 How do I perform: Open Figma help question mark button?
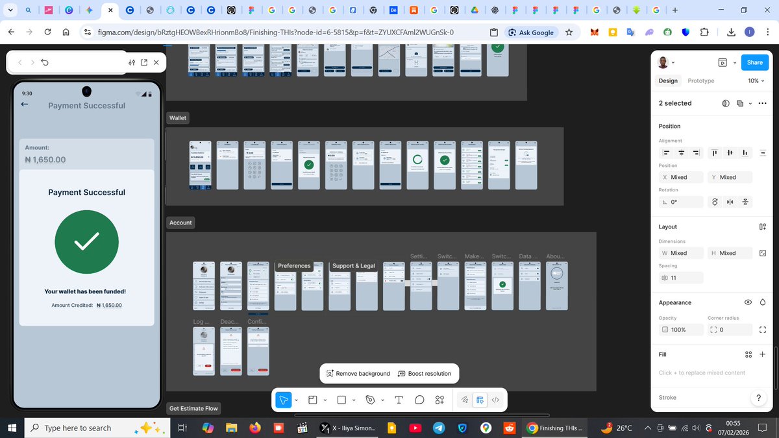coord(758,398)
